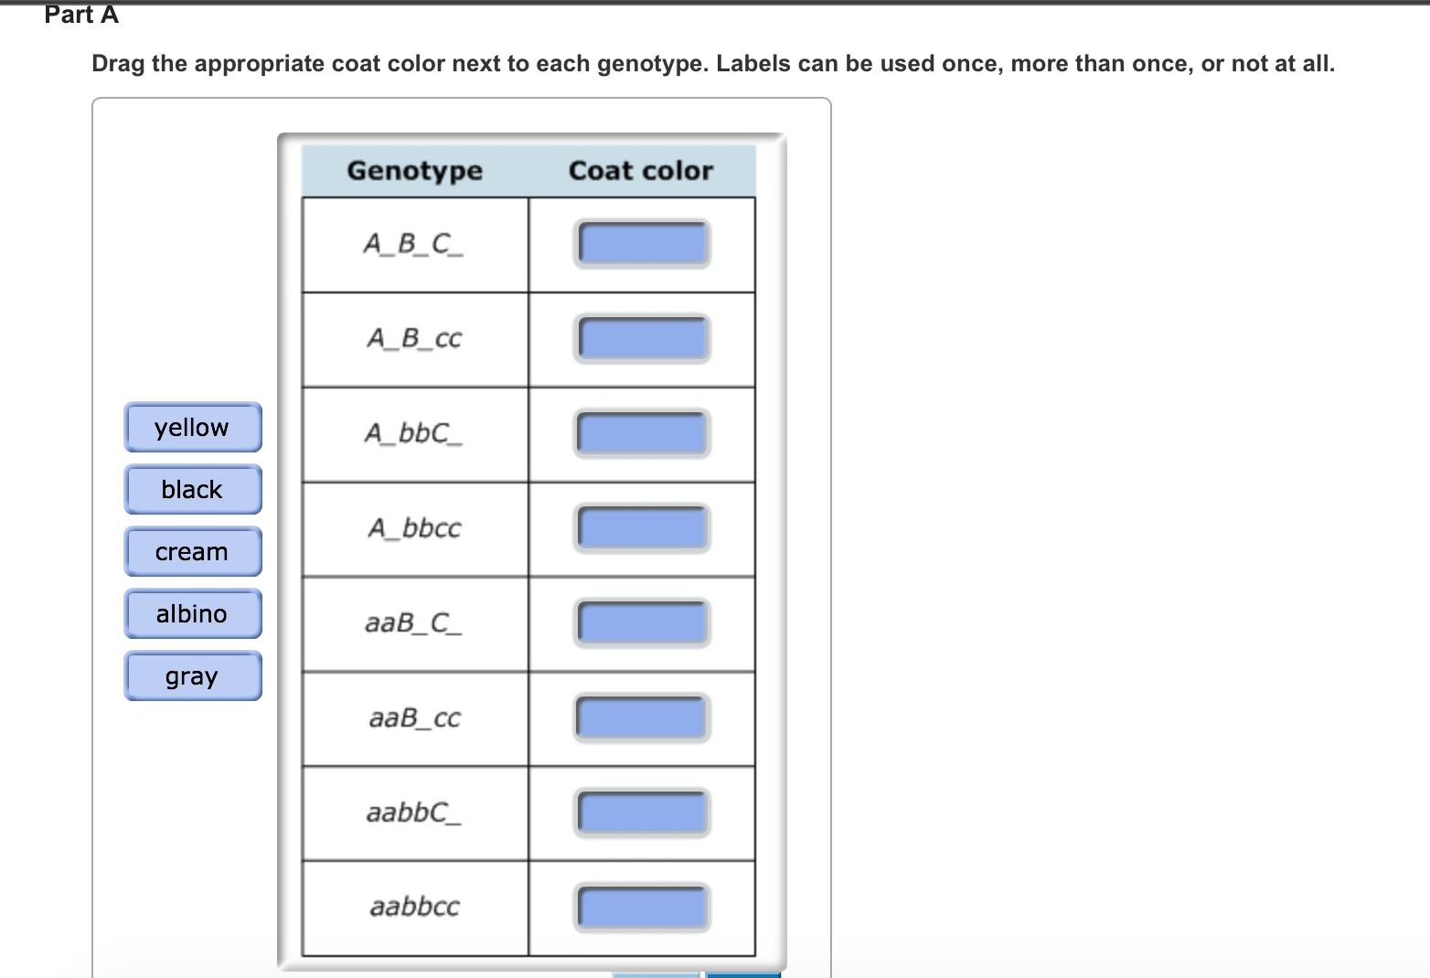
Task: Select the gray coat color label
Action: pos(192,675)
